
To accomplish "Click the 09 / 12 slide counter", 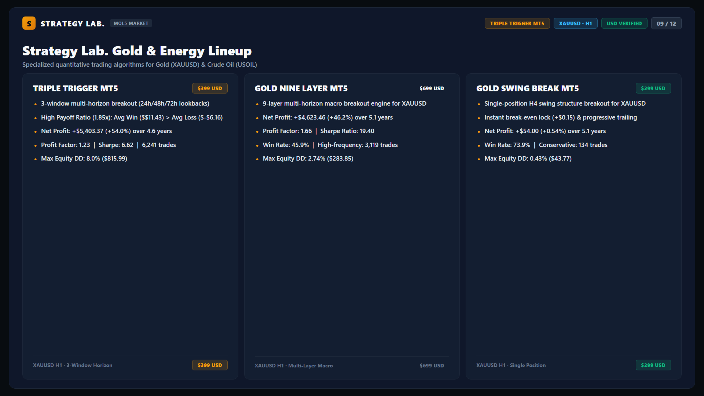I will click(x=666, y=23).
